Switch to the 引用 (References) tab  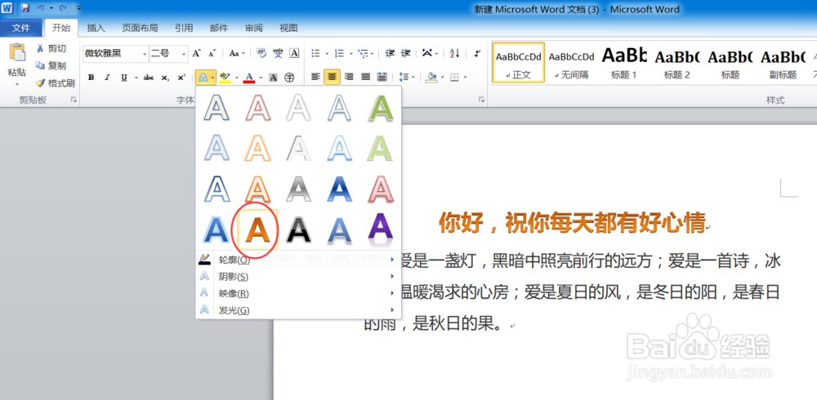click(184, 28)
